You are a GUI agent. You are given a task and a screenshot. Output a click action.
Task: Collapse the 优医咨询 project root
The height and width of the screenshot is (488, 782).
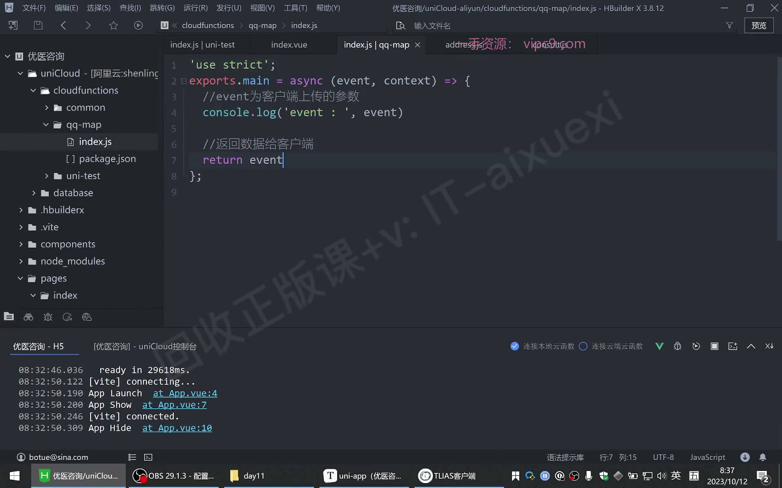click(7, 56)
